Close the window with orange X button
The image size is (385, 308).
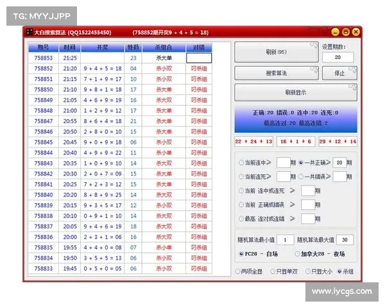pos(356,32)
